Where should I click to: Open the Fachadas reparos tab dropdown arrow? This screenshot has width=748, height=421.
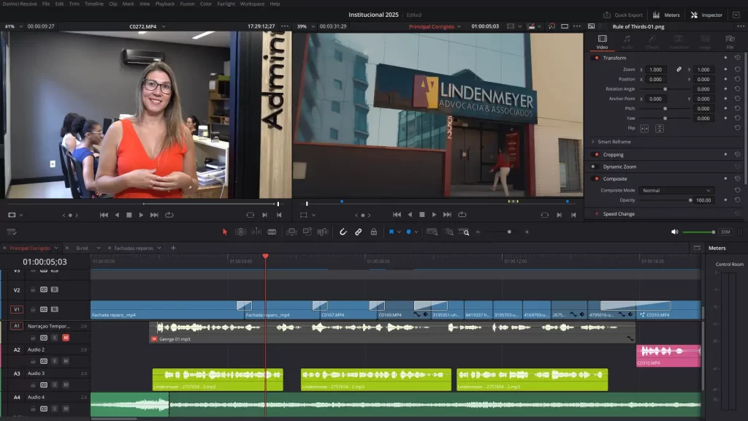coord(159,249)
